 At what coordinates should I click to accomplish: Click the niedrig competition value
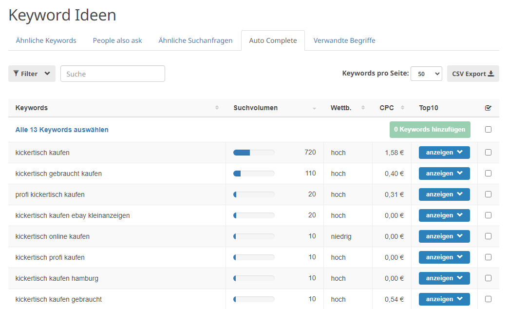point(341,236)
